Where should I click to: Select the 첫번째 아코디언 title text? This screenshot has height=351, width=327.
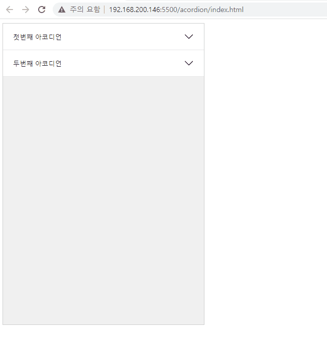coord(37,37)
